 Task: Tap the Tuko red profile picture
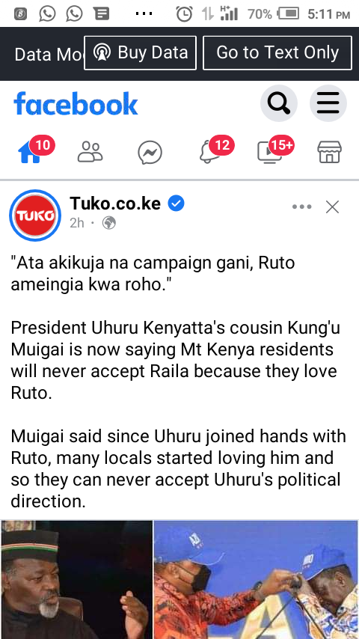point(35,215)
